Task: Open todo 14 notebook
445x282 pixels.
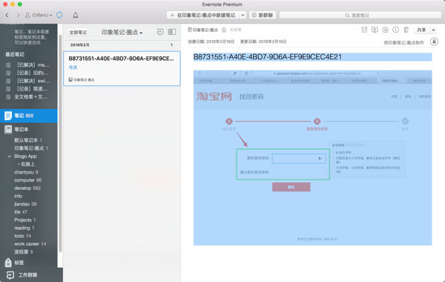Action: tap(22, 236)
